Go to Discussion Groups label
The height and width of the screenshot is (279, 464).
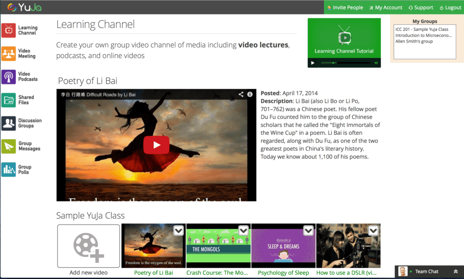click(x=30, y=123)
